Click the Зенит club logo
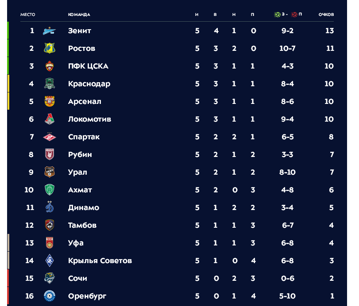Viewport: 359px width, 306px height. (x=50, y=31)
